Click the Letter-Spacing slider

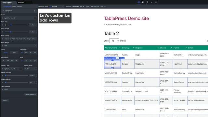pos(17,76)
